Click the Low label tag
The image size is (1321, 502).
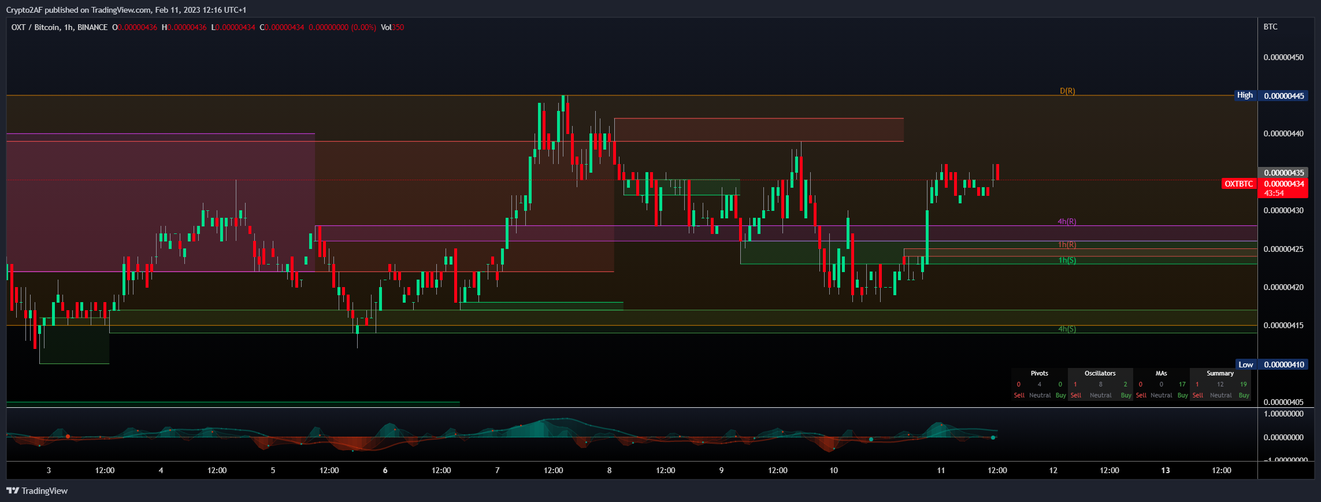coord(1246,365)
